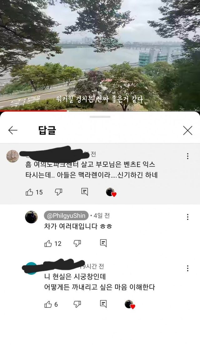Open the @PhilgyuShin channel handle
Screen dimensions: 200x348
[x=66, y=215]
